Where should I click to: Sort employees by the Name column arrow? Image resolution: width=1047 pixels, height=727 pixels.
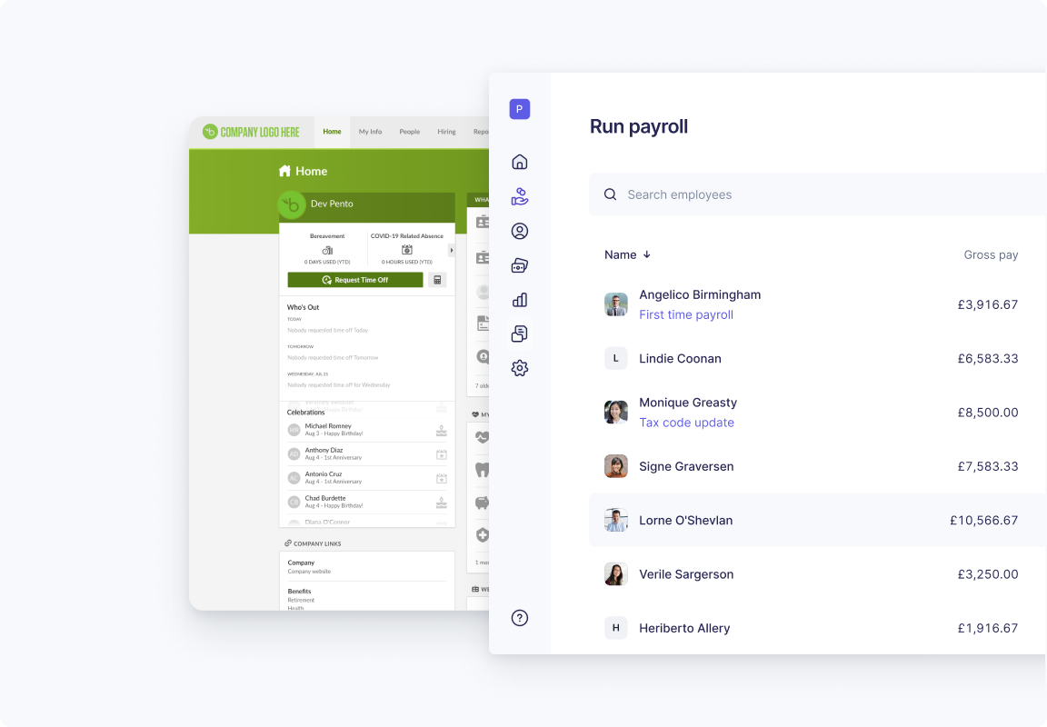[647, 255]
